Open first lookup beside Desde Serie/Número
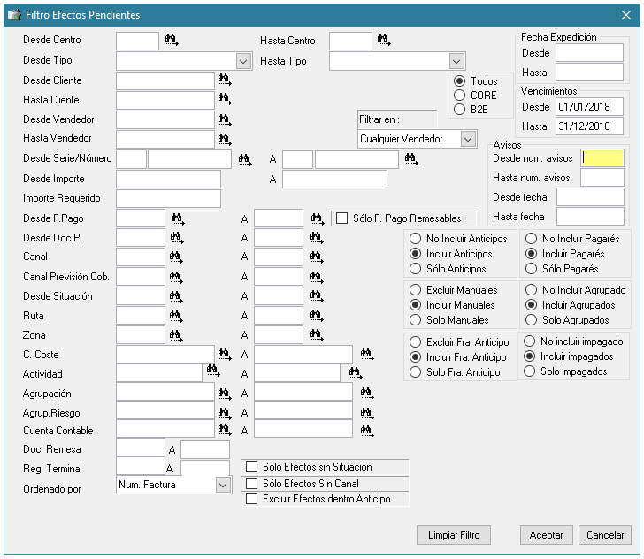This screenshot has width=644, height=559. coord(245,159)
